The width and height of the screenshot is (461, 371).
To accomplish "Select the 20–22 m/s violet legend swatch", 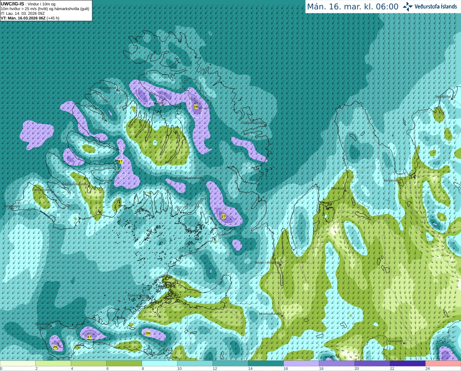I will (372, 363).
